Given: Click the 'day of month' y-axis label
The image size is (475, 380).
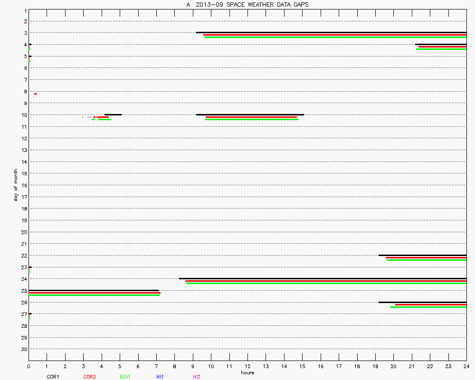Looking at the screenshot, I should coord(15,185).
